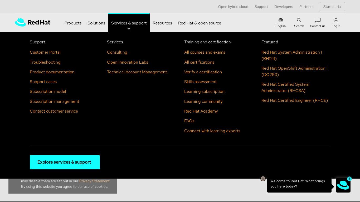The image size is (360, 202).
Task: Open the top bar Support link
Action: pos(261,7)
